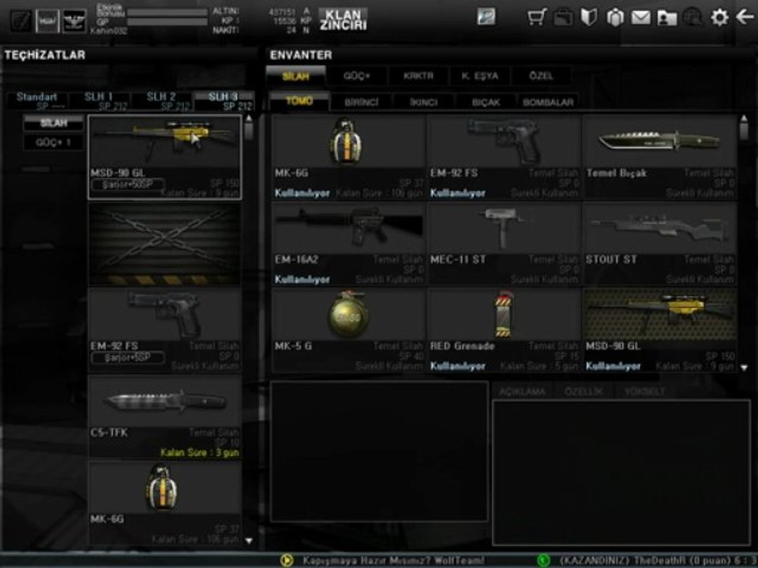This screenshot has height=568, width=758.
Task: Select MK-6G grenade in inventory
Action: [x=348, y=157]
